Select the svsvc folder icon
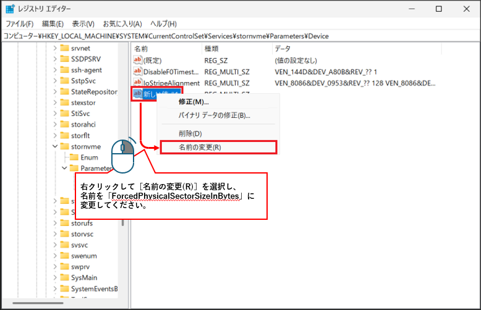Image resolution: width=481 pixels, height=310 pixels. point(64,245)
